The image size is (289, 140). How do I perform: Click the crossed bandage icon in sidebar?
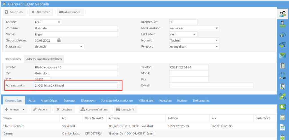282,96
